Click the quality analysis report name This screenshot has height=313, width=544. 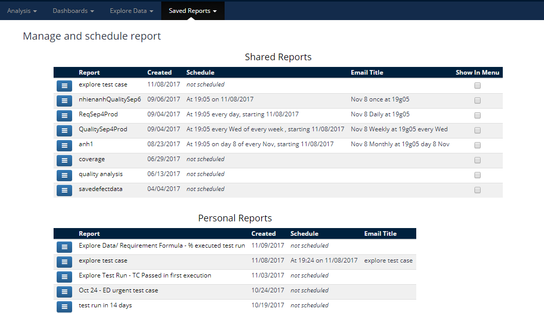coord(100,174)
